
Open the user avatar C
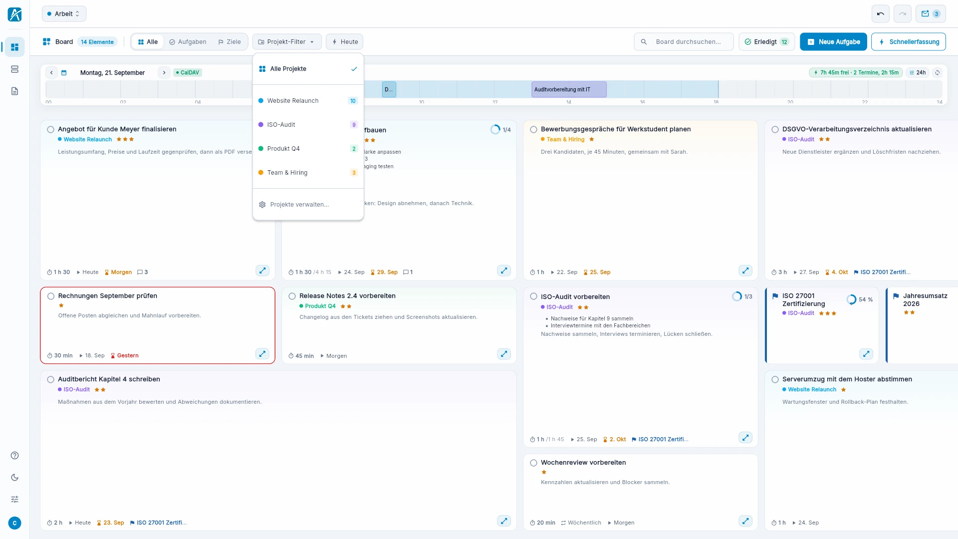pyautogui.click(x=14, y=523)
